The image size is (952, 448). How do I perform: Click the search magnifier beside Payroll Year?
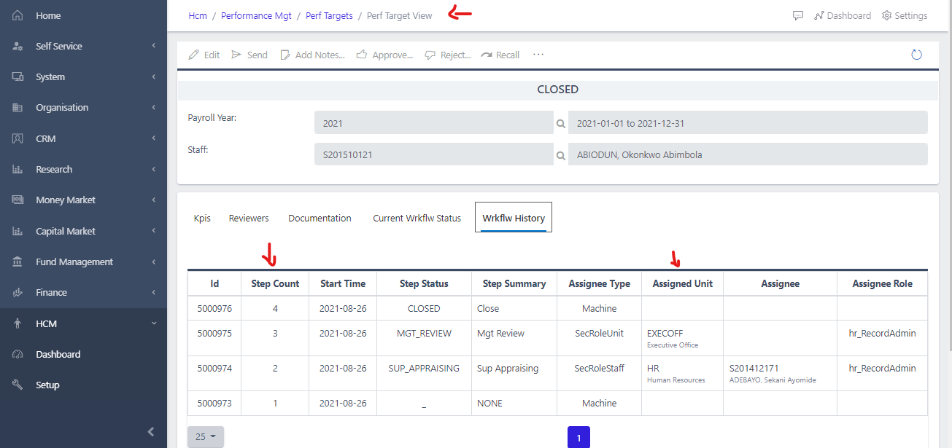[x=560, y=122]
